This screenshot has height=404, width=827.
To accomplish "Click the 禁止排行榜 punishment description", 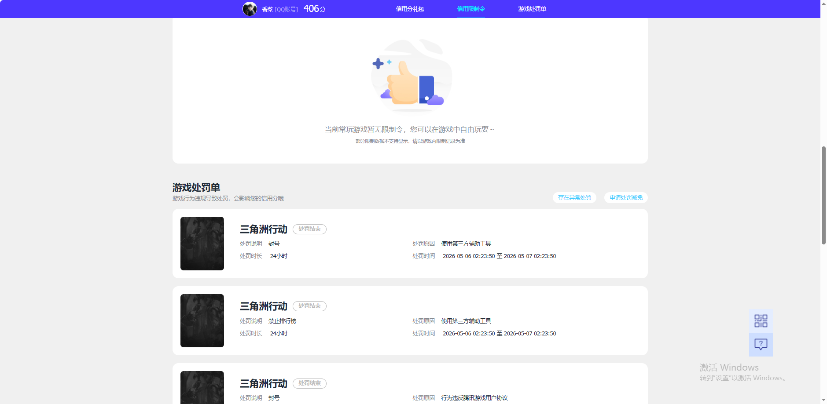I will (x=282, y=321).
